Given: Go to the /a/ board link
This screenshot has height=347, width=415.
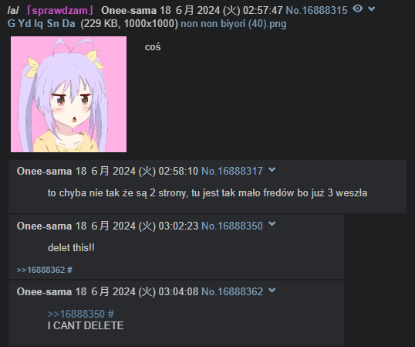Looking at the screenshot, I should (x=12, y=11).
